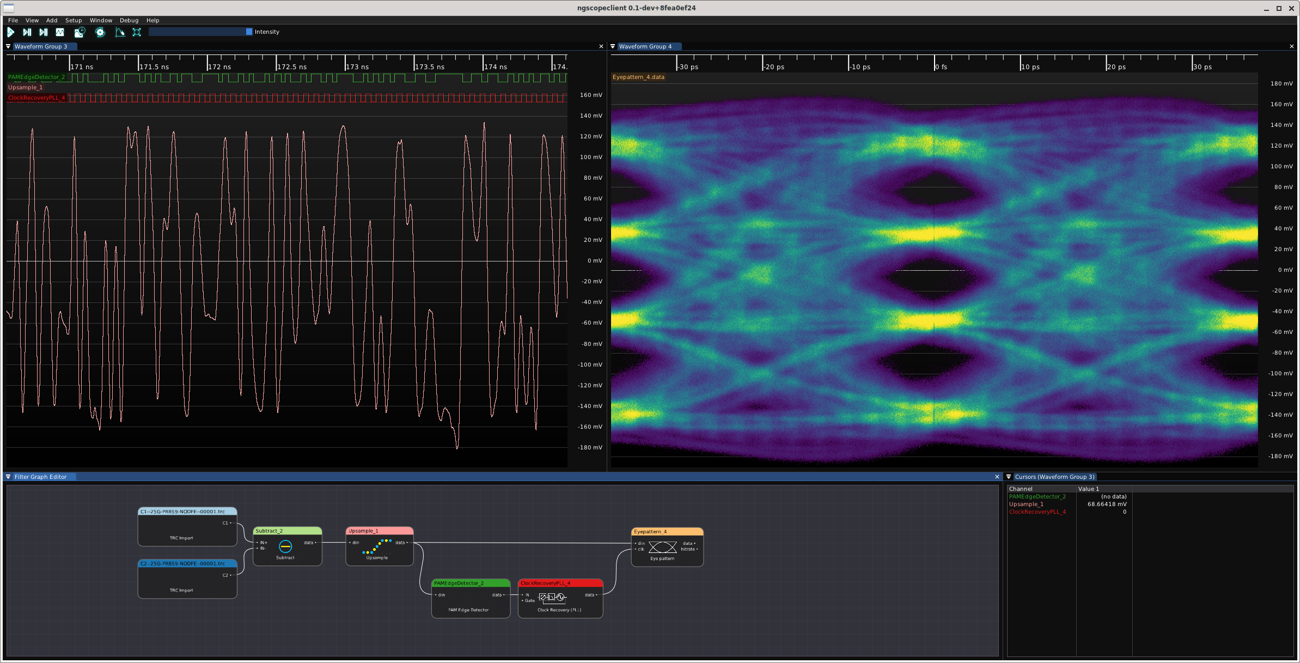Click the Upsample_1 node's dotted icon
This screenshot has width=1300, height=663.
pyautogui.click(x=377, y=546)
